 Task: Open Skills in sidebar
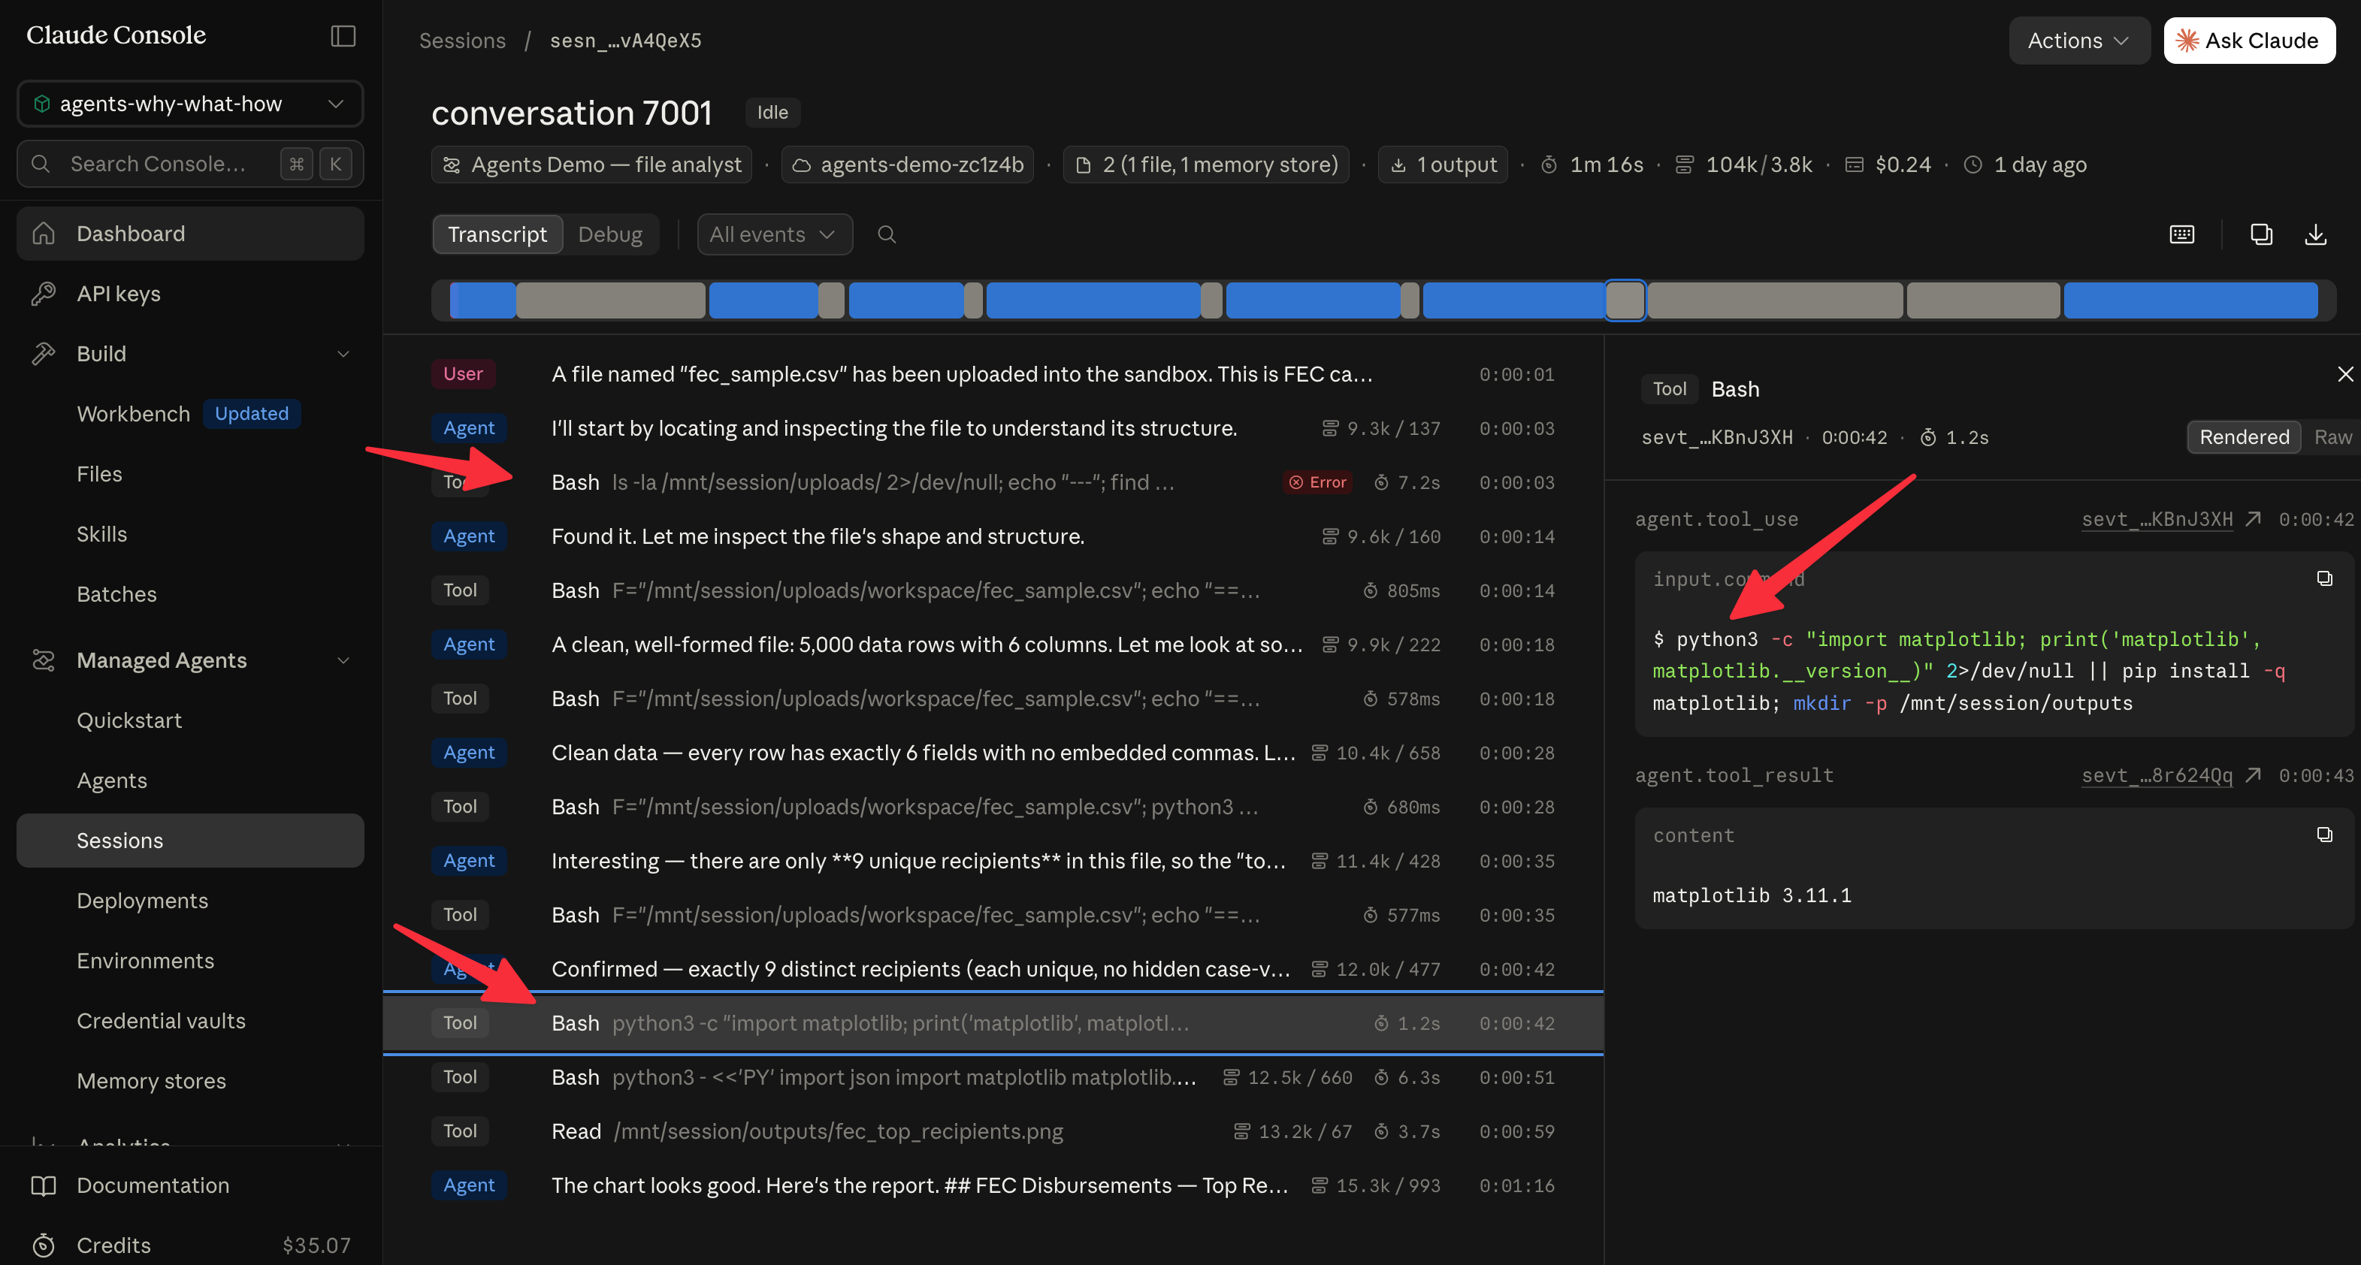(101, 534)
